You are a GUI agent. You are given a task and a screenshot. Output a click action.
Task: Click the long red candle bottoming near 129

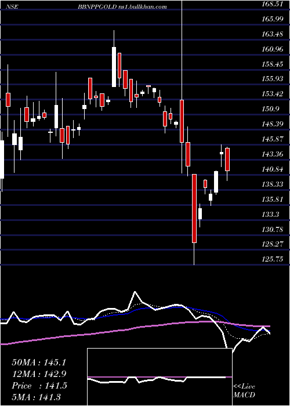(194, 208)
